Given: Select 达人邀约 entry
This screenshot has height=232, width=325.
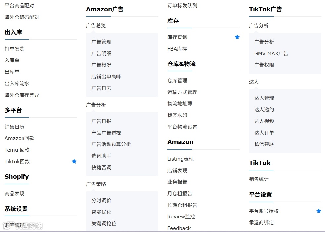Looking at the screenshot, I should (264, 109).
